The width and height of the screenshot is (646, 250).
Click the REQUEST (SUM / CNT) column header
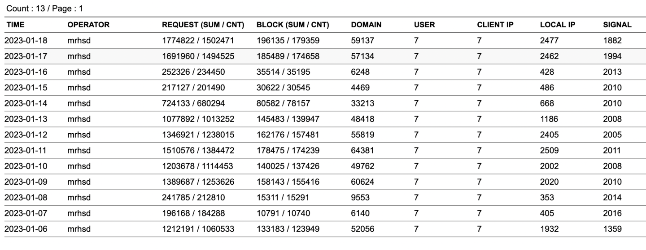click(x=203, y=25)
